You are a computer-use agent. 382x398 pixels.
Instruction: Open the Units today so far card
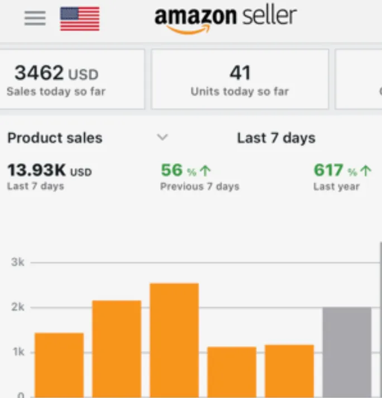(240, 79)
